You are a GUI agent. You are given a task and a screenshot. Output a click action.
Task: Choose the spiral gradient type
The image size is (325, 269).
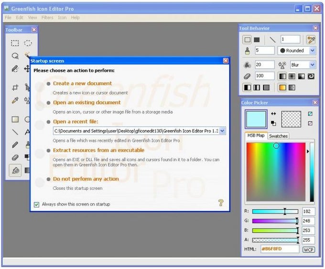click(311, 76)
